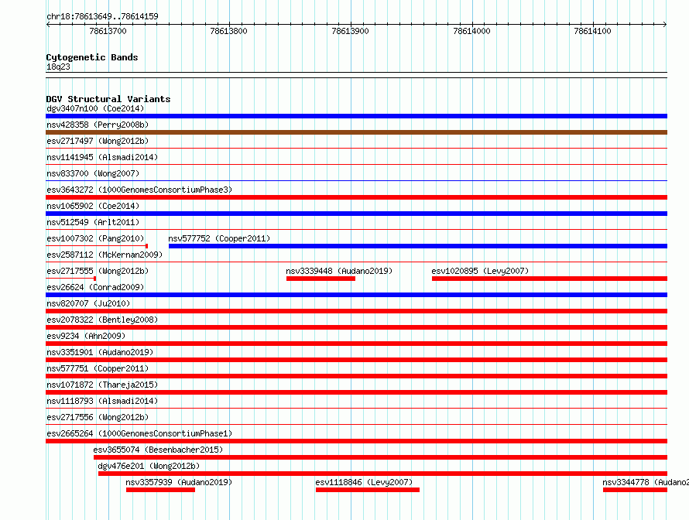Open the esv2665264 (1000GenomesConsortiumPhase1) label
Image resolution: width=689 pixels, height=520 pixels.
139,433
